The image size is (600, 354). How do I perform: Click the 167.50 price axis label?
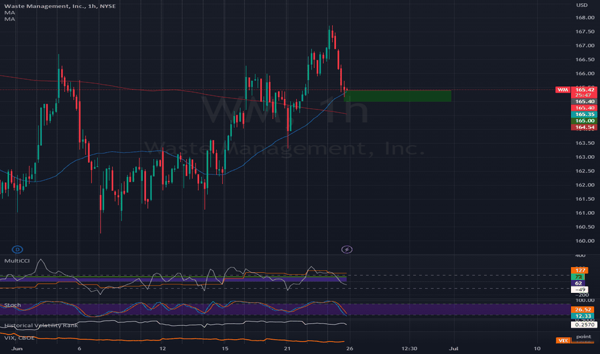(585, 32)
